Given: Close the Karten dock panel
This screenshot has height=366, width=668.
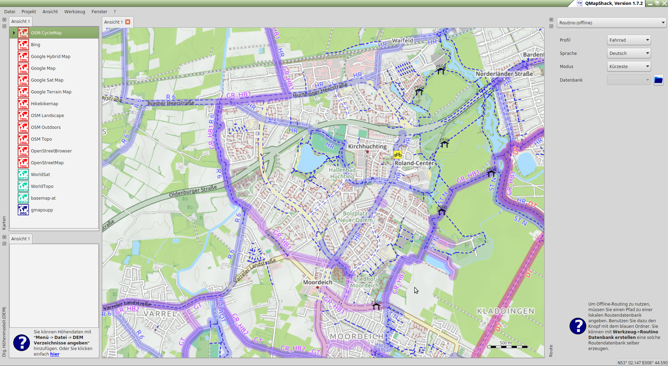Looking at the screenshot, I should click(x=4, y=20).
